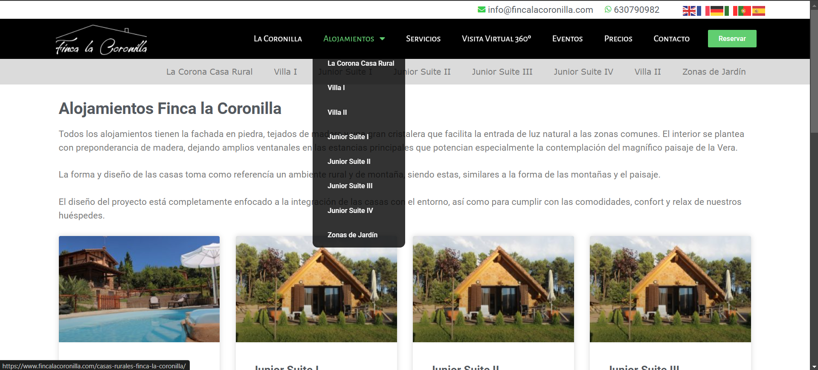
Task: Open Zonas de Jardín gray tab
Action: pyautogui.click(x=714, y=72)
